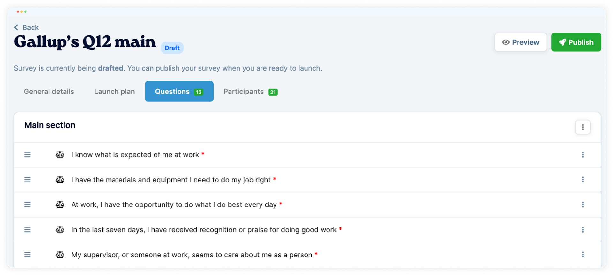Screen dimensions: 613x275
Task: Click scale icon of 'recognition or praise' question
Action: click(x=60, y=230)
